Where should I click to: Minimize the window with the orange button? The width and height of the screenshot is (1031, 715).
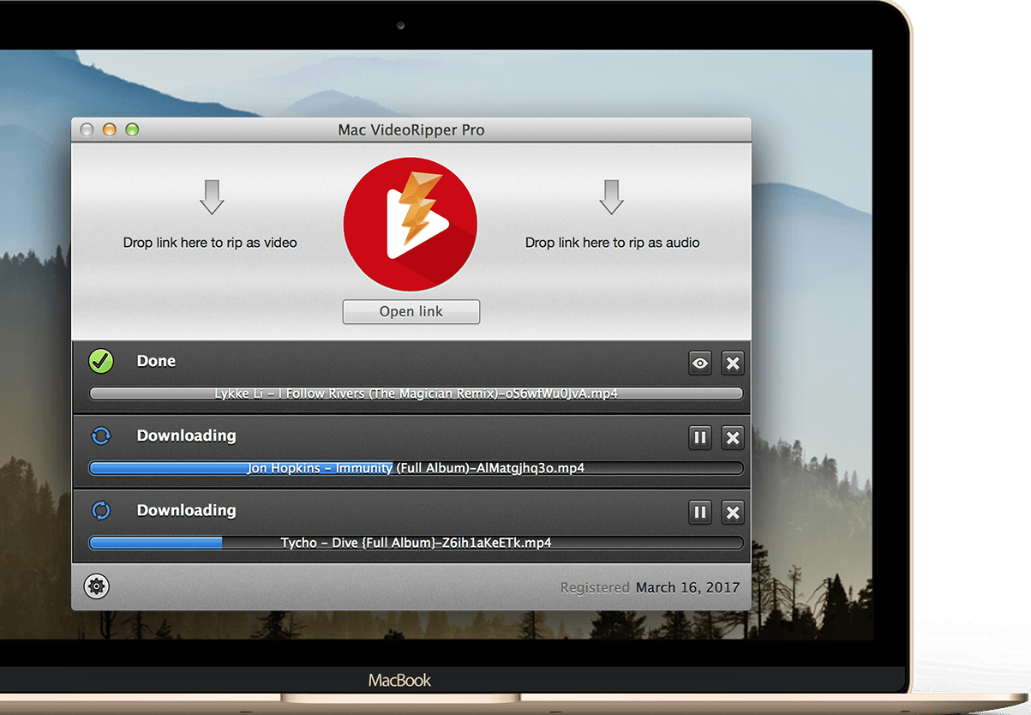[x=109, y=130]
